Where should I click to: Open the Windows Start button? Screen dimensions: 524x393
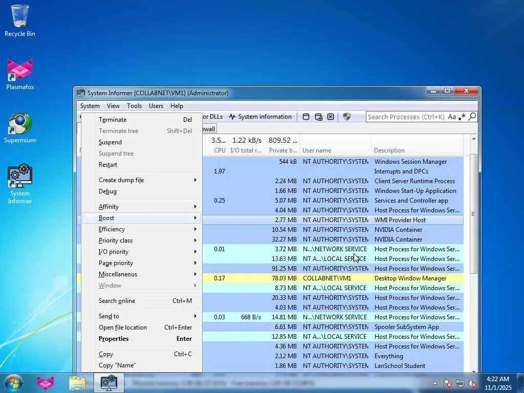click(x=13, y=383)
